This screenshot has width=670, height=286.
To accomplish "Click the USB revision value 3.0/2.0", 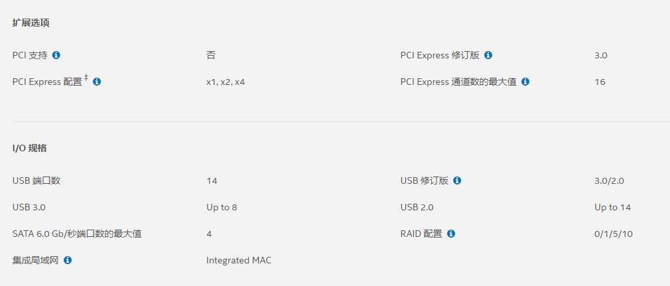I will 609,180.
